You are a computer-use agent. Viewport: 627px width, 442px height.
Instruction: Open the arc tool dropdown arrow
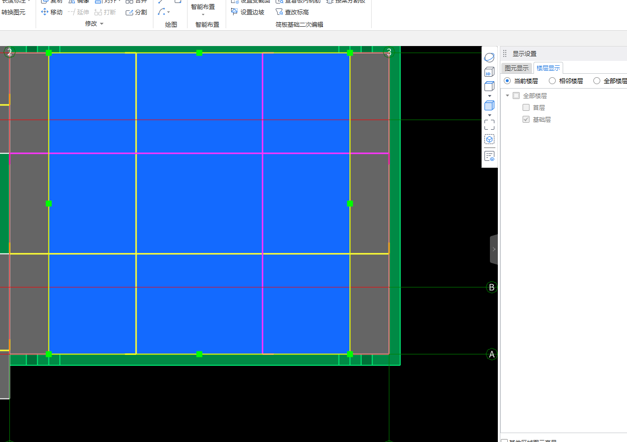168,12
